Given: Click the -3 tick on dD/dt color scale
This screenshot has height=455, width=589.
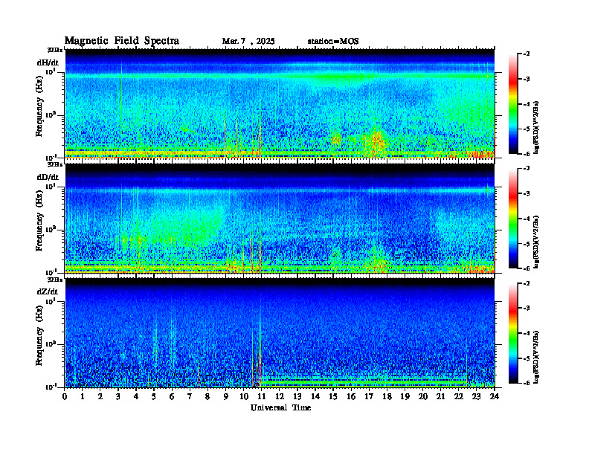Looking at the screenshot, I should click(525, 193).
